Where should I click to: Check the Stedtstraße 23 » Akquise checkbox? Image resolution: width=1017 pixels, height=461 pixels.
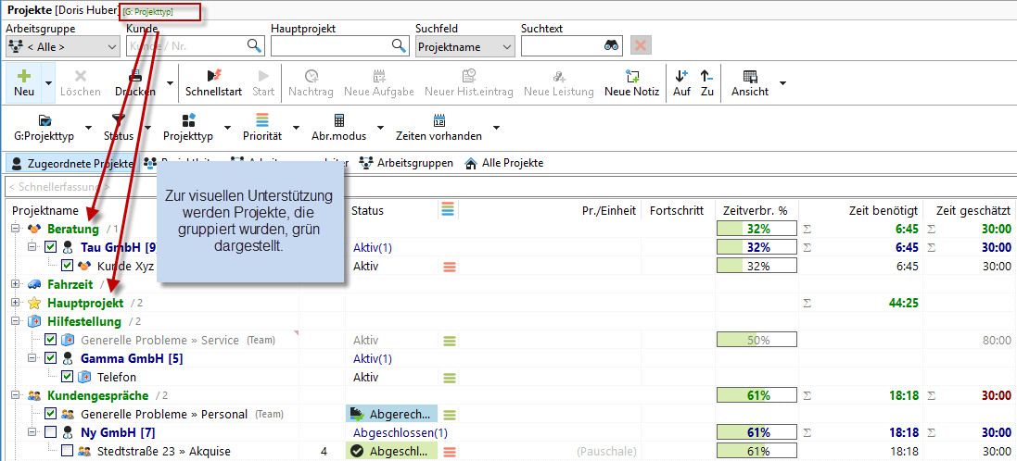(68, 451)
